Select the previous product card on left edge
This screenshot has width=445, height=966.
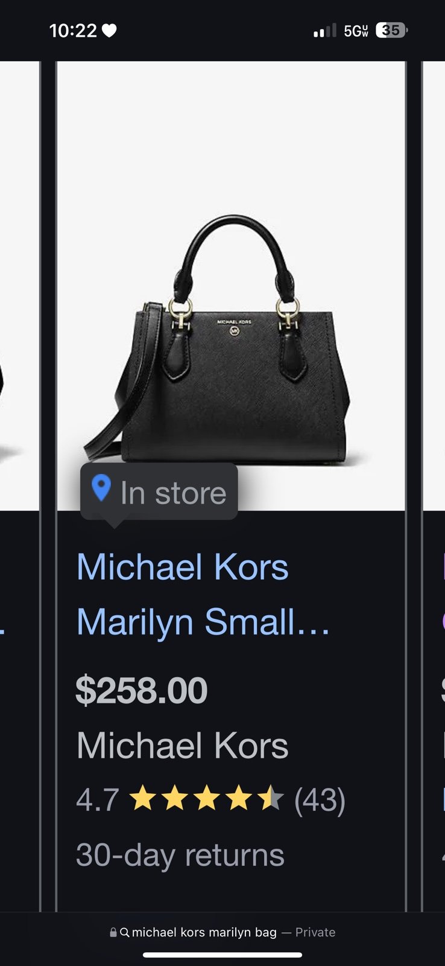(x=19, y=486)
